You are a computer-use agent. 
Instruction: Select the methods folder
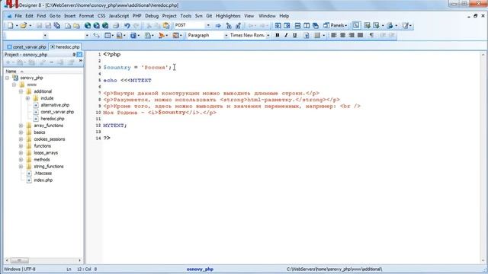pyautogui.click(x=42, y=160)
